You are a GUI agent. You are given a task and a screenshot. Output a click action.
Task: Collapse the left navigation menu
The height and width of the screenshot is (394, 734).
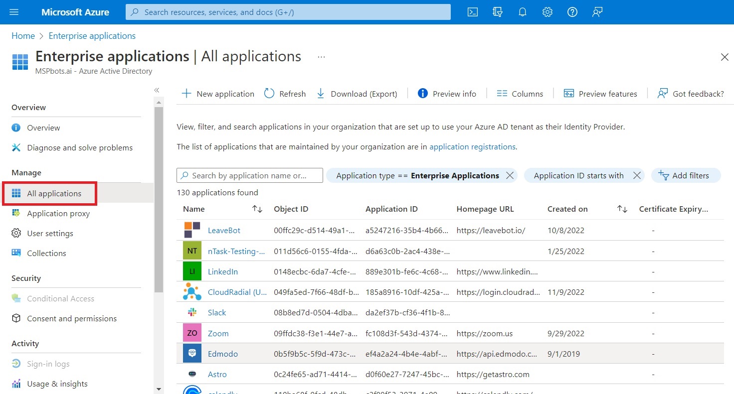pyautogui.click(x=157, y=90)
